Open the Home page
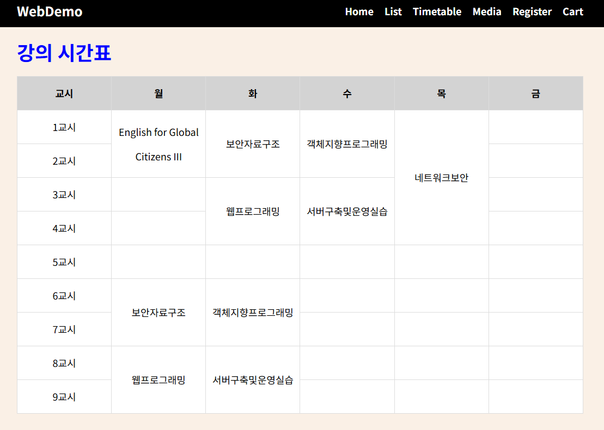 (x=359, y=11)
